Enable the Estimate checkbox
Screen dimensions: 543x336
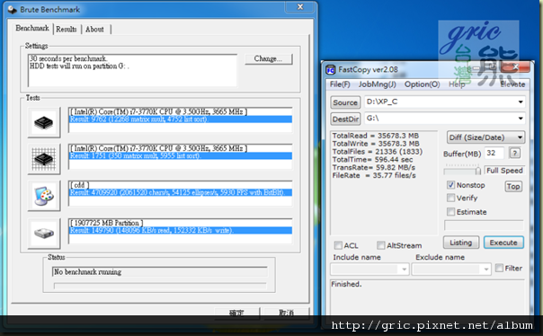click(x=450, y=212)
